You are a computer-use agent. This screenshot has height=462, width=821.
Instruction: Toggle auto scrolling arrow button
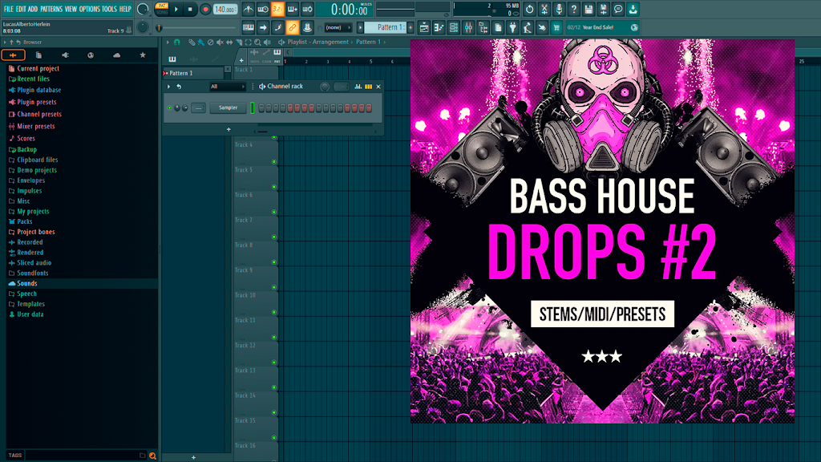pos(263,27)
